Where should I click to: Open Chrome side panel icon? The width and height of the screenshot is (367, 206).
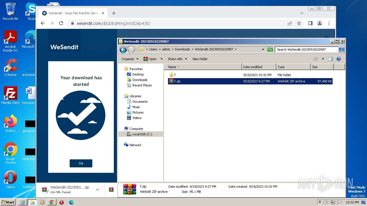310,23
